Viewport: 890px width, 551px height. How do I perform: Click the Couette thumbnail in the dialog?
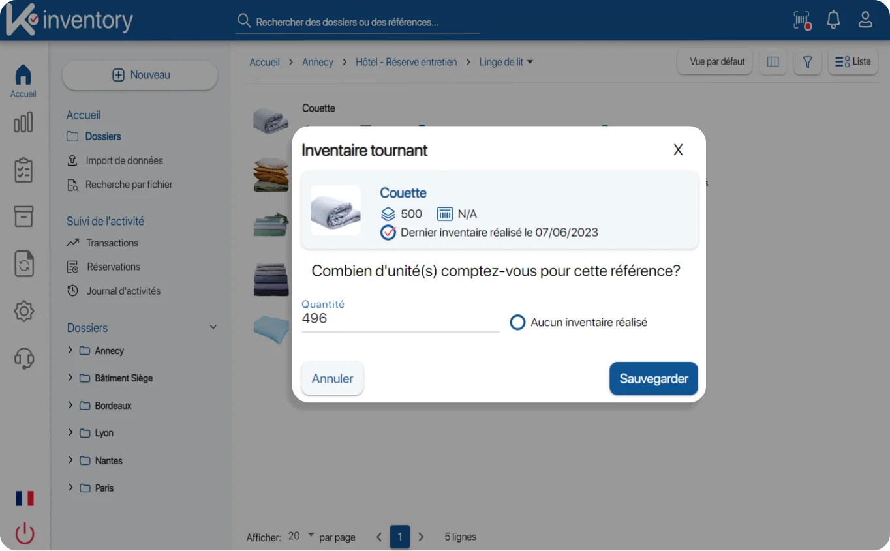[x=335, y=210]
